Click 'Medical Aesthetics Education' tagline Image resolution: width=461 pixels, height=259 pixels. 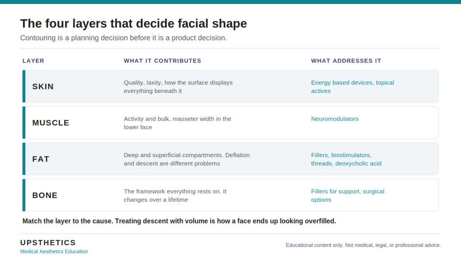54,251
